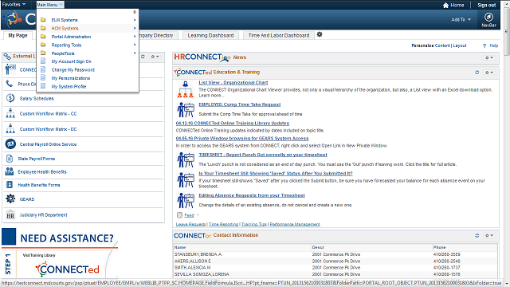Screen dimensions: 510x287
Task: Open Personalize Layout link
Action: (460, 45)
